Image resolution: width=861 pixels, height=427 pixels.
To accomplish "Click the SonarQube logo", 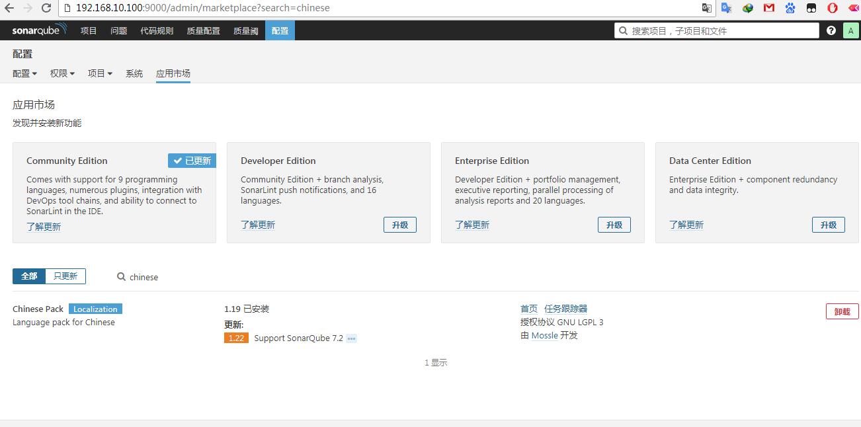I will coord(39,30).
